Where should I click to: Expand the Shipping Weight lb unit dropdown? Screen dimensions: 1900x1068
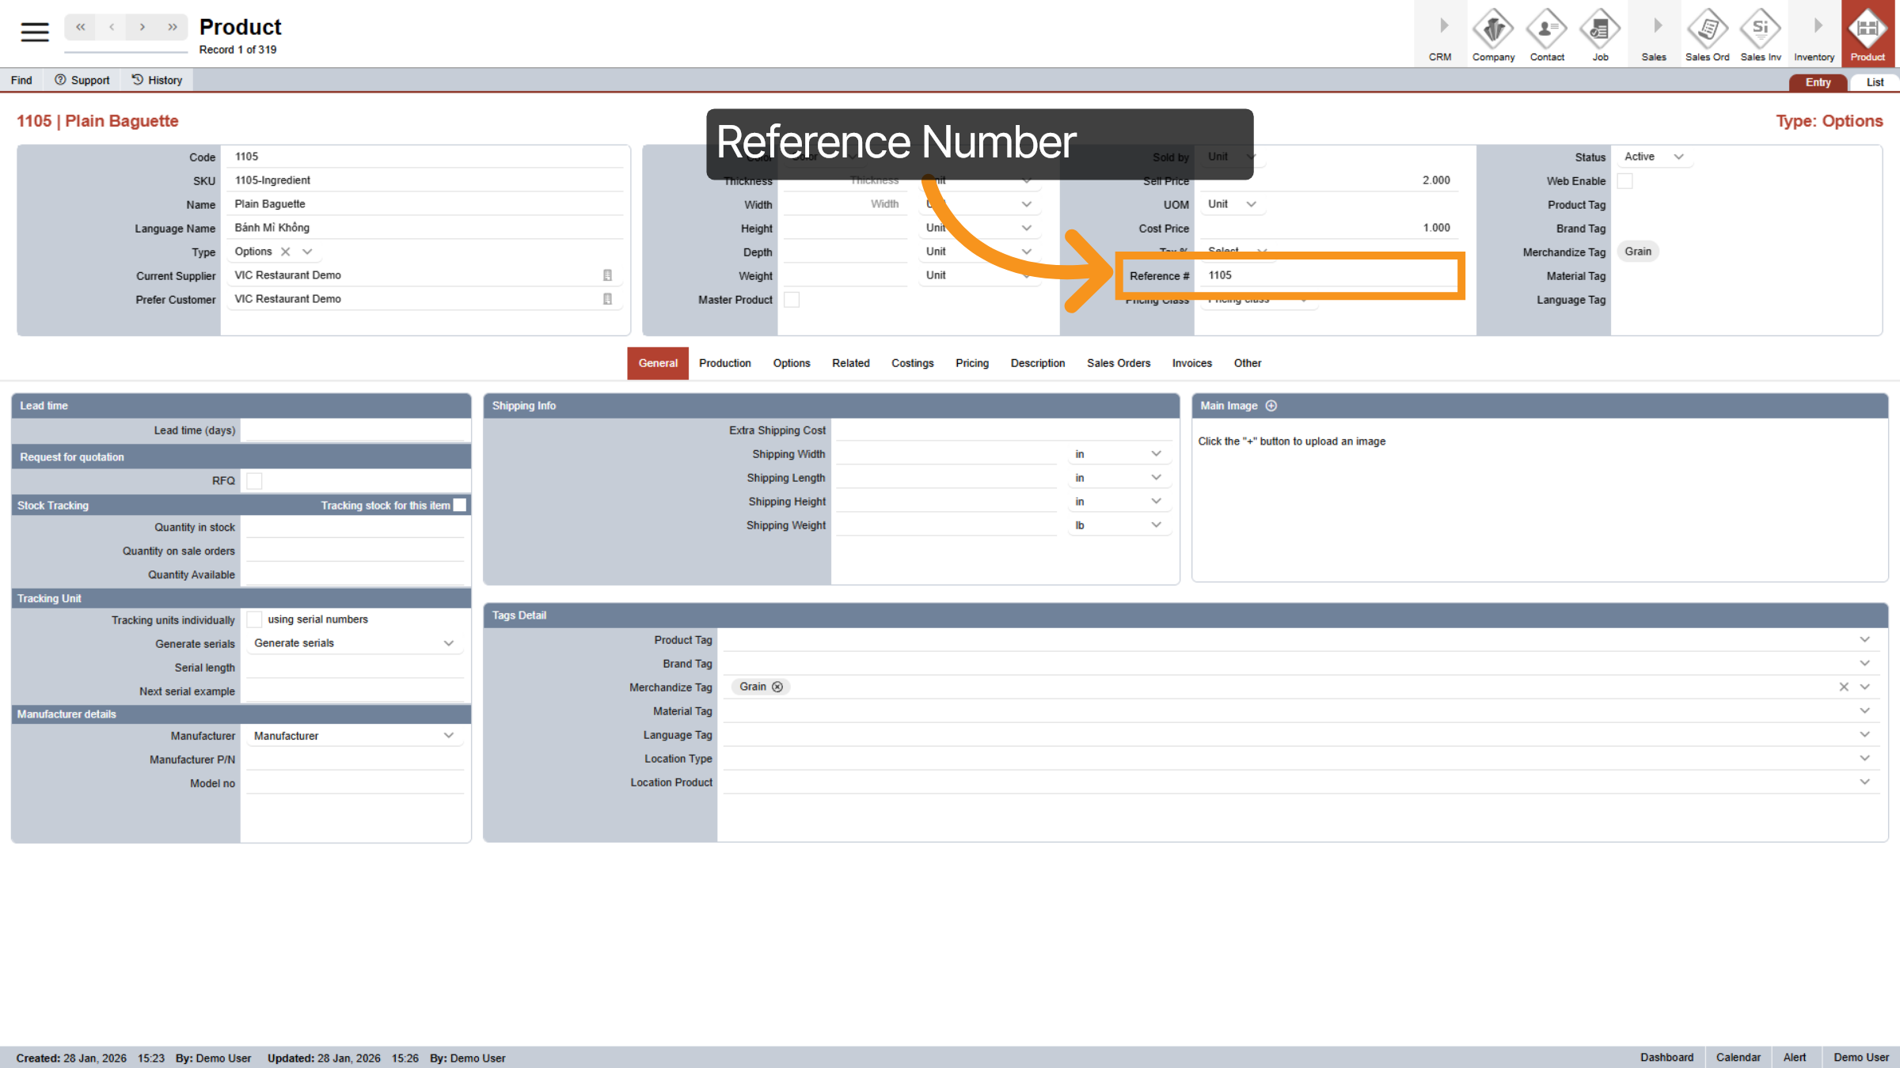tap(1156, 525)
